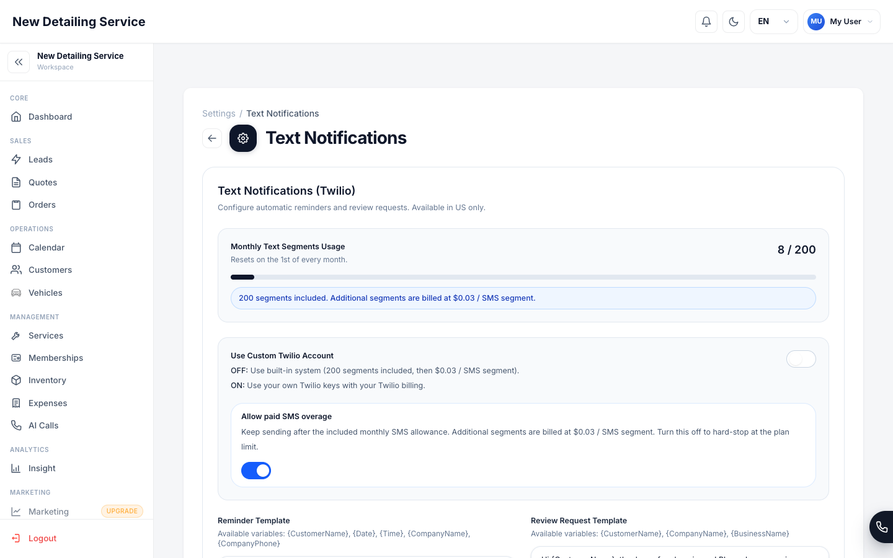Click the Insight bar chart icon

16,468
